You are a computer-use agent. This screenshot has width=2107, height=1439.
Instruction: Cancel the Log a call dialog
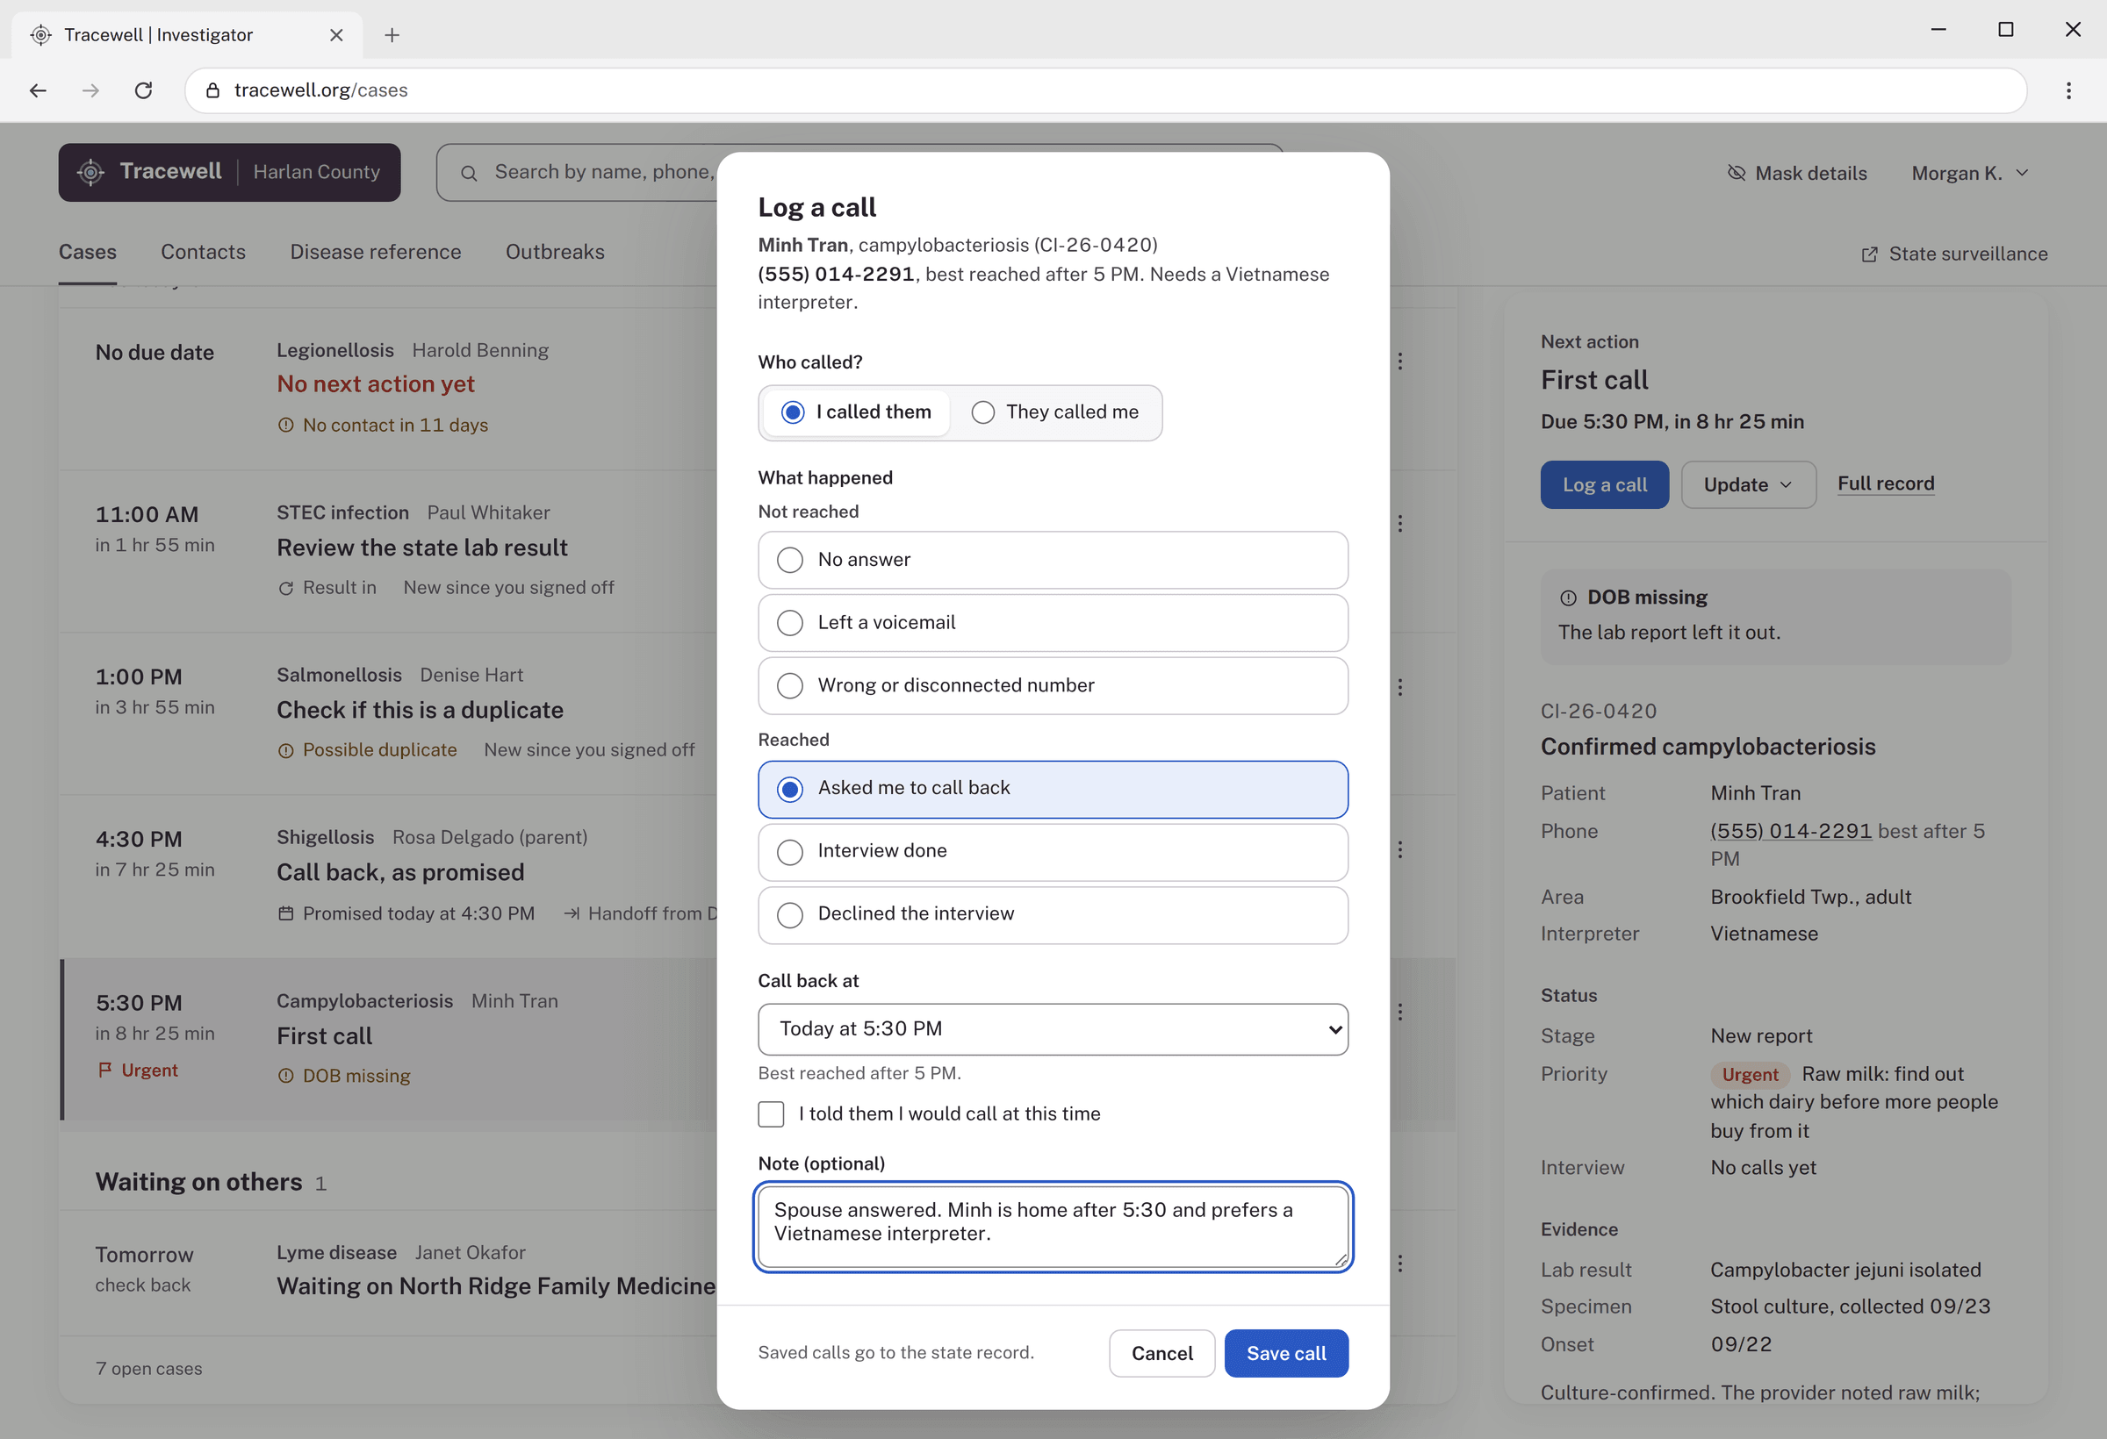tap(1161, 1353)
